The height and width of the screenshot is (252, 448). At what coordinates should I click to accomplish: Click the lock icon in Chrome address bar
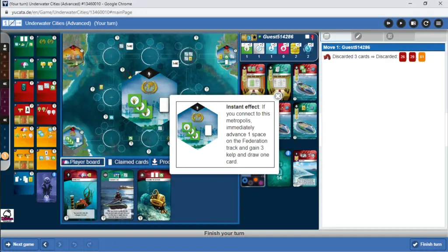6,12
